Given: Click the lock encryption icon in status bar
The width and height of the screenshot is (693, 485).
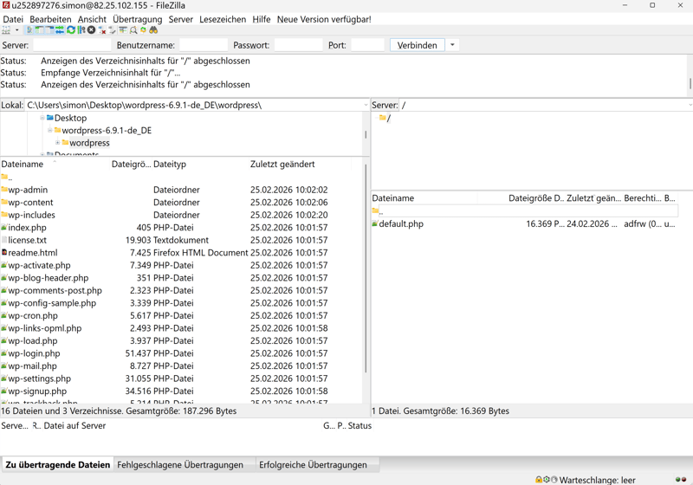Looking at the screenshot, I should (538, 479).
